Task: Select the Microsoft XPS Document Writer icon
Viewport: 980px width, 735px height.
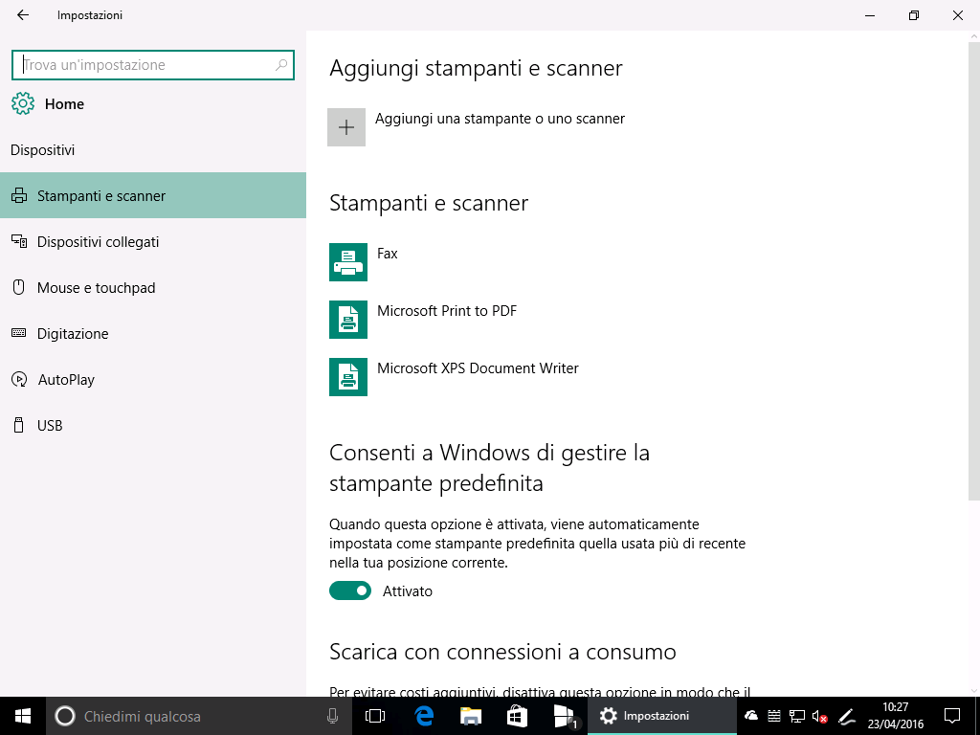Action: click(348, 377)
